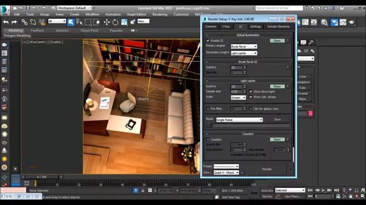Toggle the Auto Key button
The image size is (366, 205).
pos(267,190)
